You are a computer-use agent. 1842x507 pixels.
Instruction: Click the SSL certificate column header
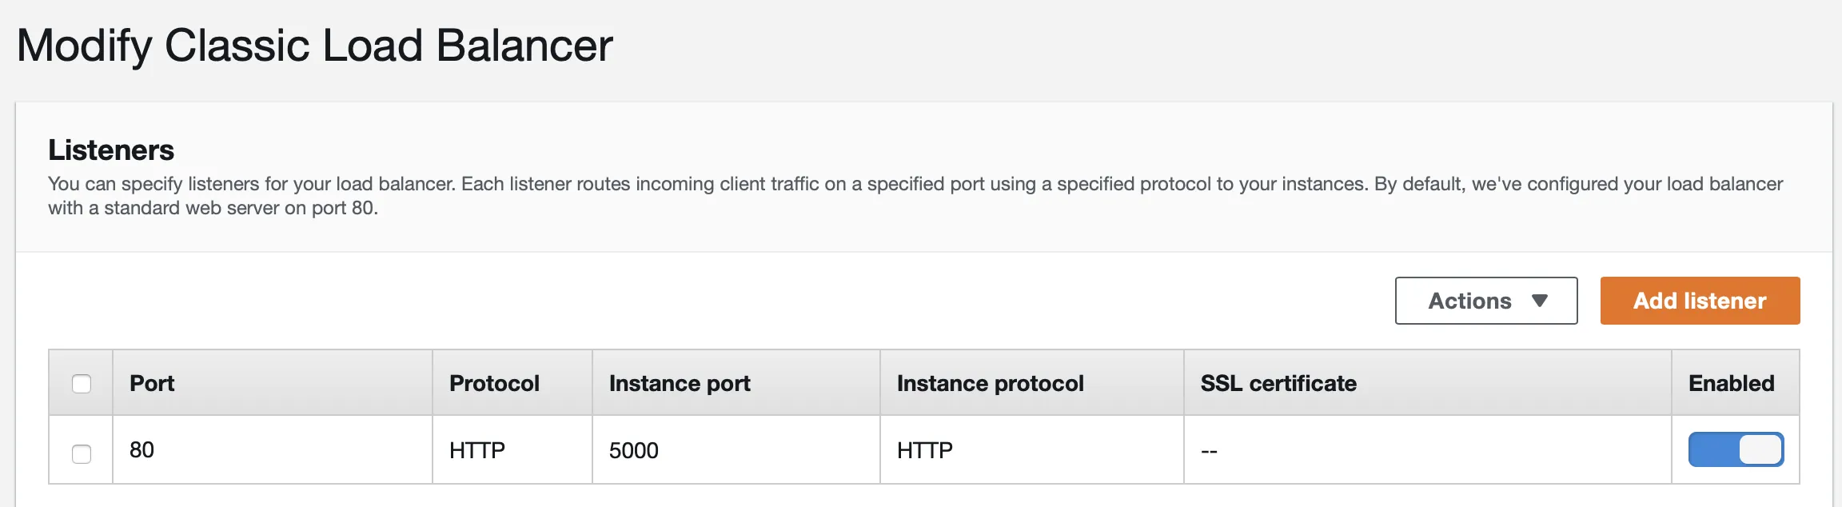pyautogui.click(x=1278, y=384)
